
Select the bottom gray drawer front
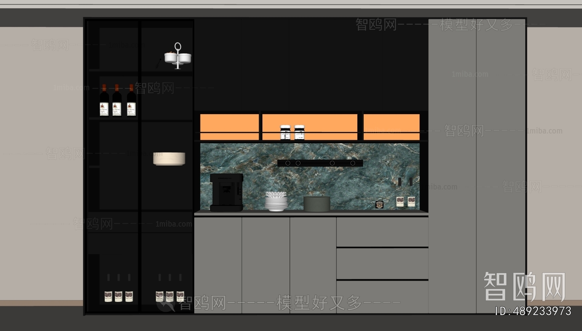coord(382,297)
